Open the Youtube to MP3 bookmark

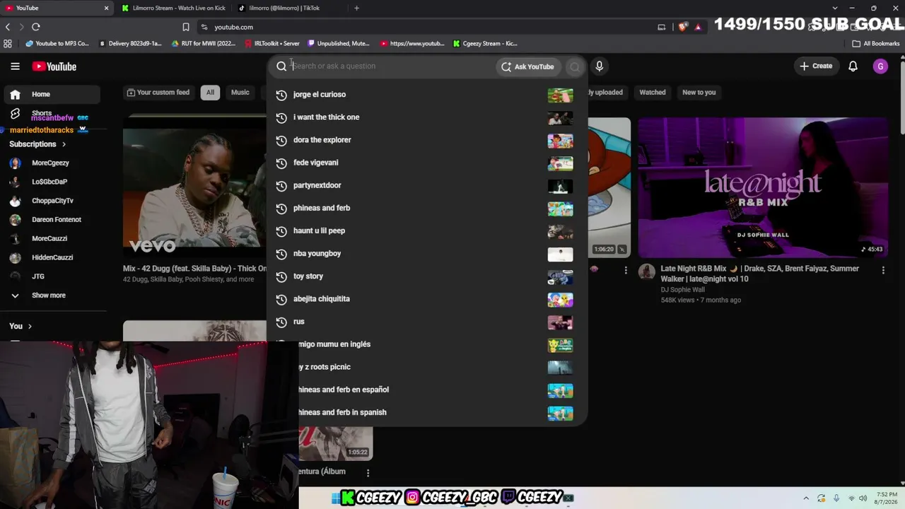(57, 43)
